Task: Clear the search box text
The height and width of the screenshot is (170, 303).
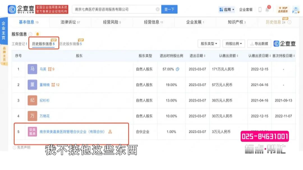Action: (158, 9)
